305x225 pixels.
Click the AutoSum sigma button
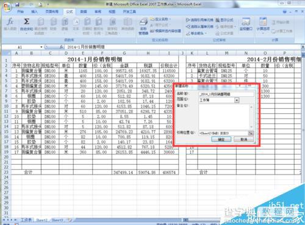[x=26, y=24]
